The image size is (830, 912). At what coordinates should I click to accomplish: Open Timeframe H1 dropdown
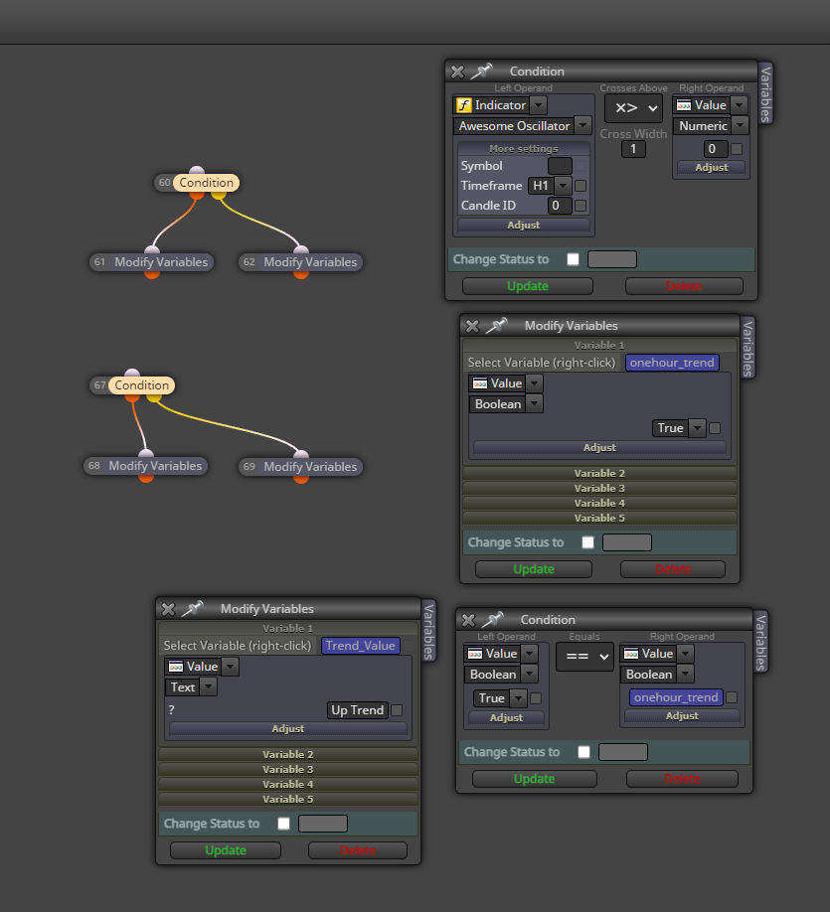pyautogui.click(x=563, y=186)
